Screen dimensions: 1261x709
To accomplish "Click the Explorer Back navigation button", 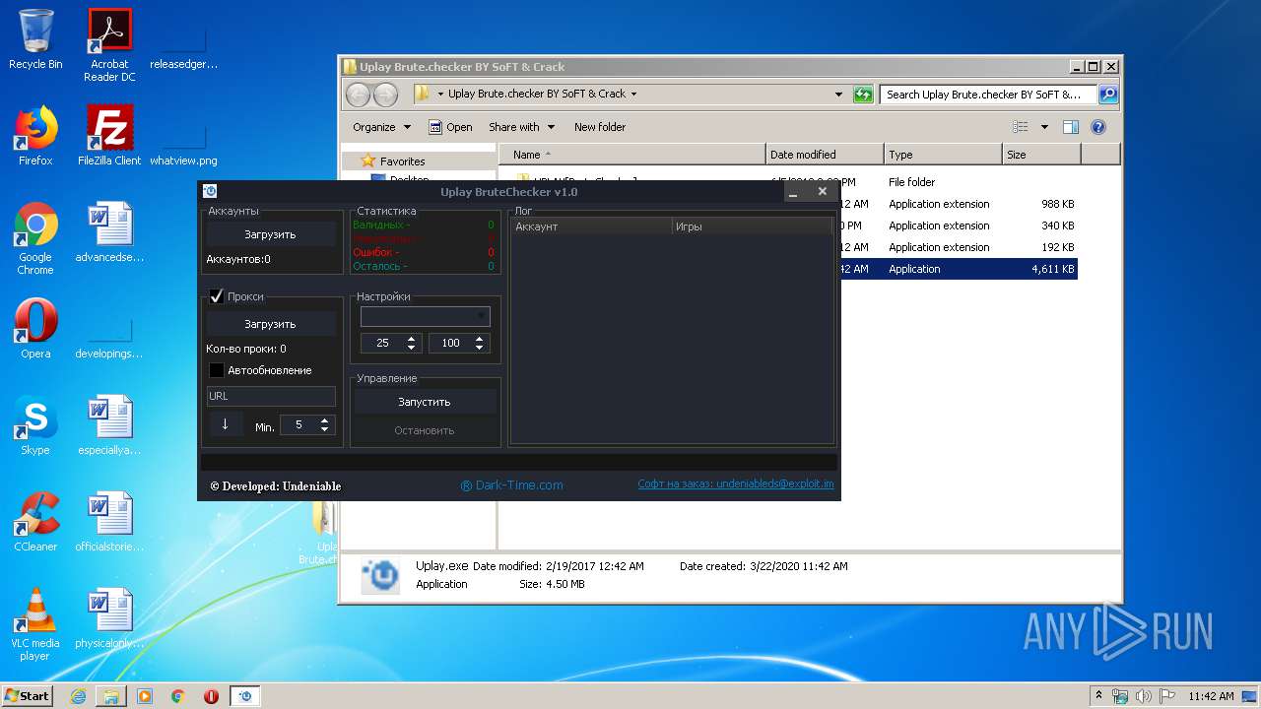I will coord(358,95).
